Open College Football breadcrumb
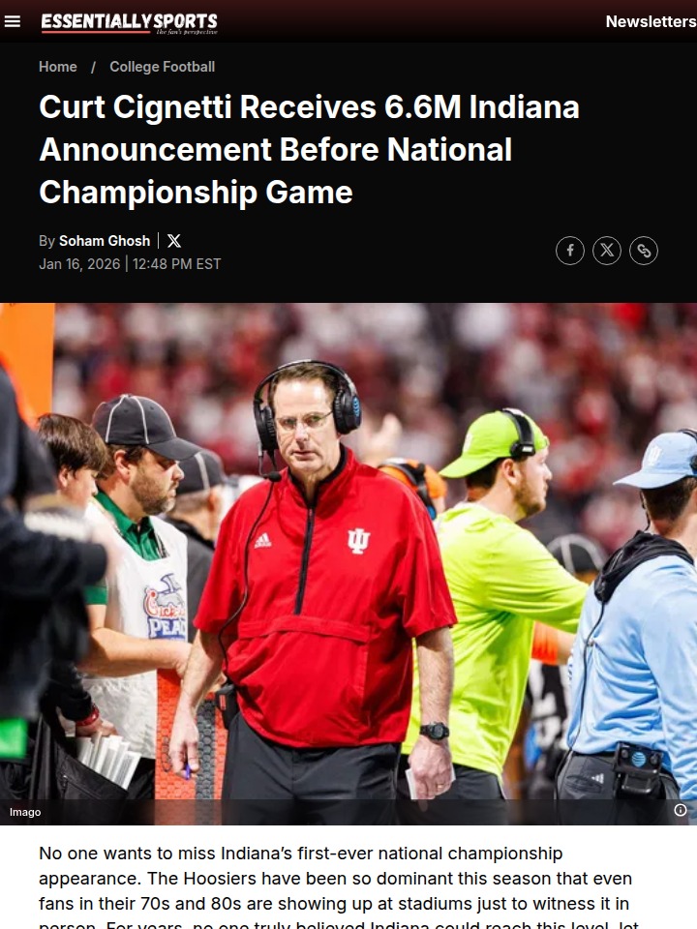697x929 pixels. 162,67
